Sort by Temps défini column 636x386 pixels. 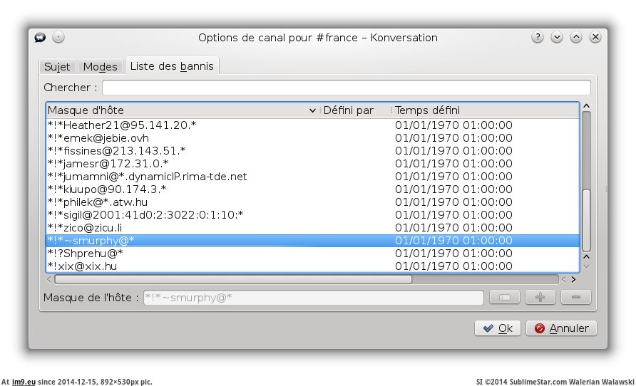coord(485,110)
